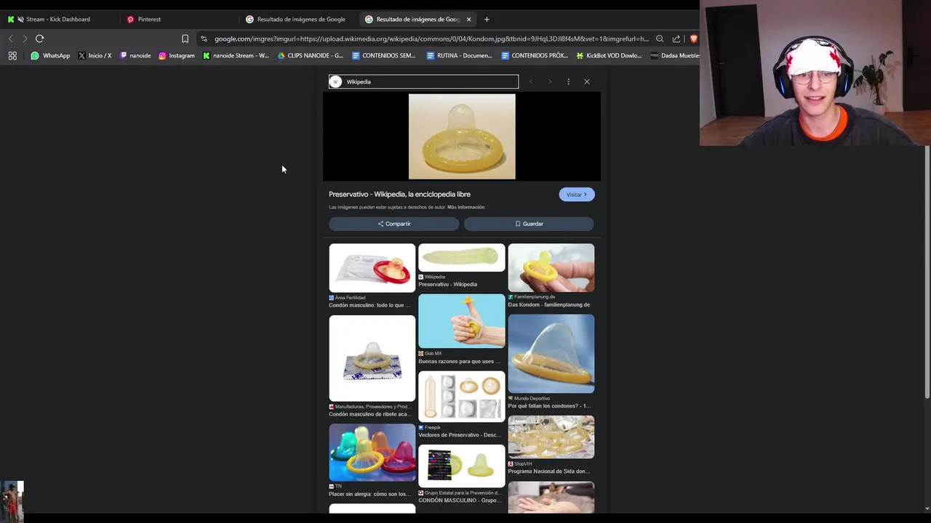Open Freepik vector condoms thumbnail
This screenshot has height=523, width=931.
pyautogui.click(x=461, y=397)
